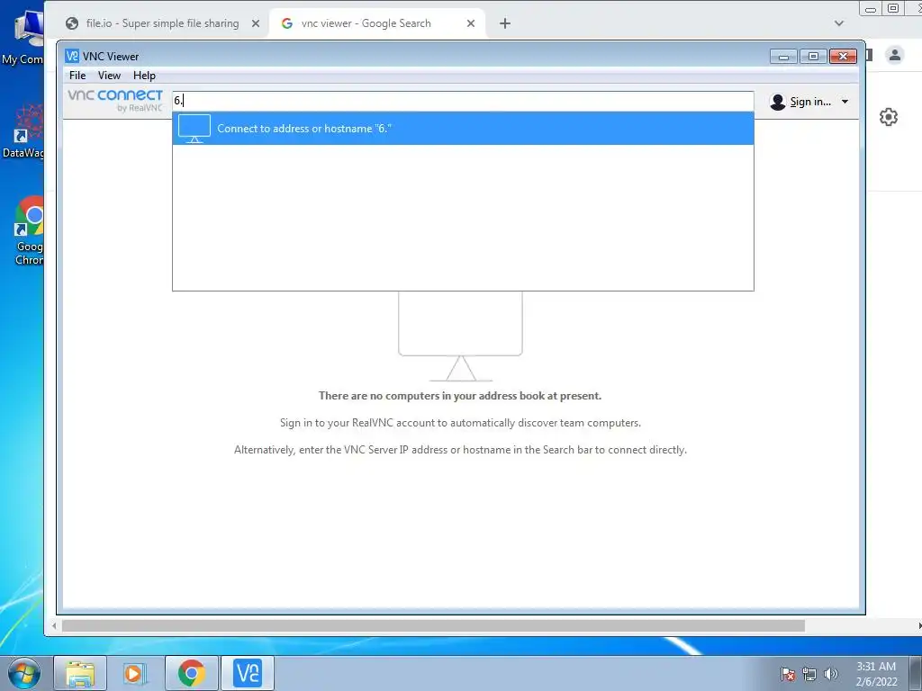
Task: Select the DataWag desktop shortcut
Action: (23, 132)
